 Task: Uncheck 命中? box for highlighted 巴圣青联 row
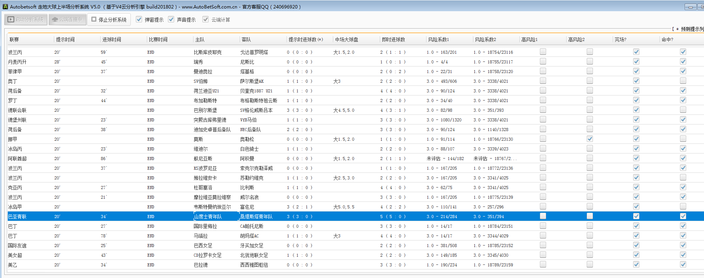pos(683,216)
